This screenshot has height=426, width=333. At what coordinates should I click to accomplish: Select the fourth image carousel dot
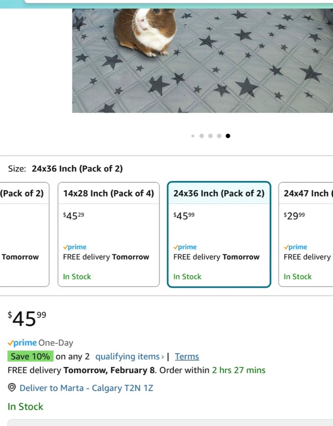pos(219,136)
